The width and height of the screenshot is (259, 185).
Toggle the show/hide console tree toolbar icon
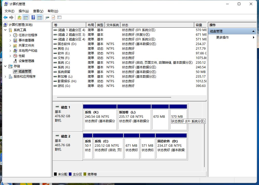point(26,17)
